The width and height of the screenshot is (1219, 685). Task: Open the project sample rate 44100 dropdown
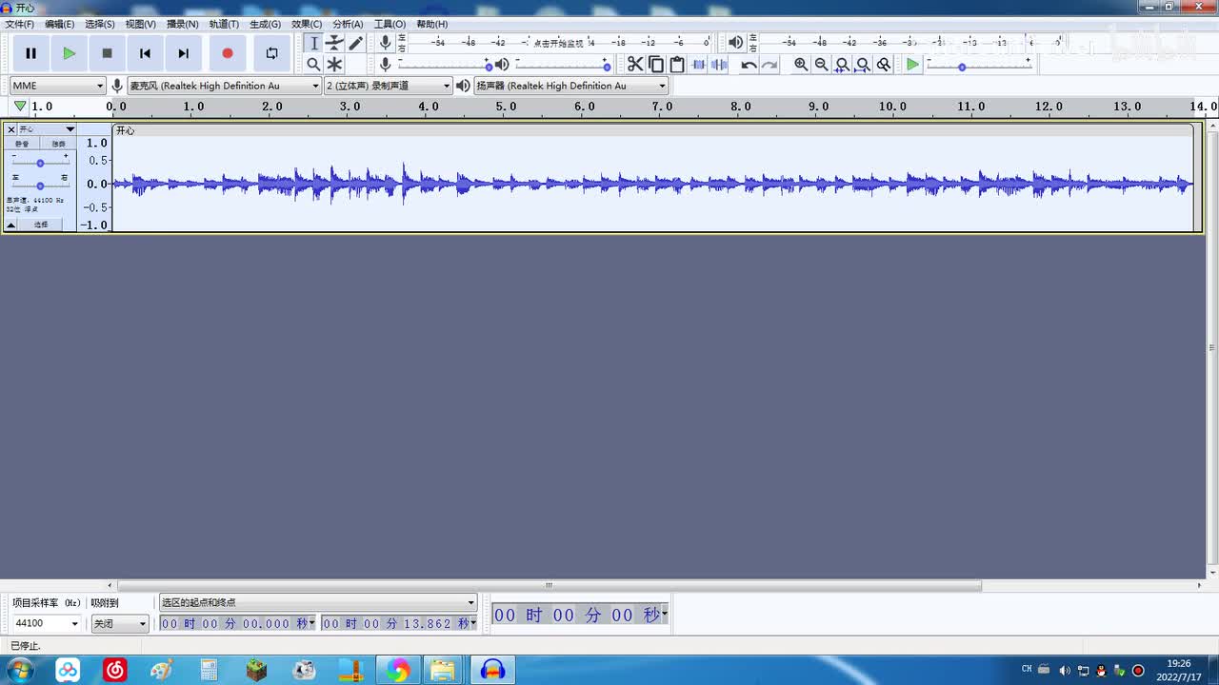(x=46, y=623)
